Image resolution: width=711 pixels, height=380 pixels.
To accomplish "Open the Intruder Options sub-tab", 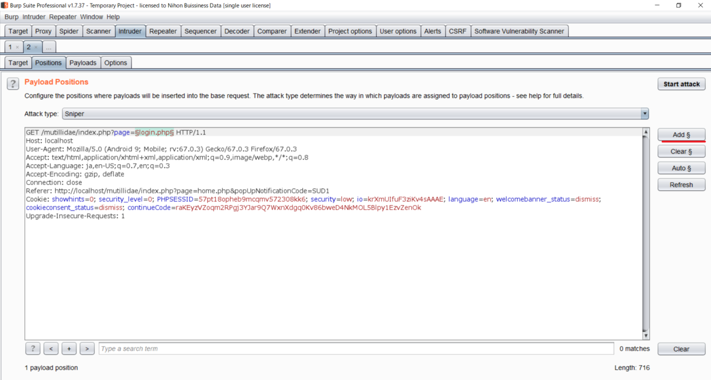I will pos(116,62).
